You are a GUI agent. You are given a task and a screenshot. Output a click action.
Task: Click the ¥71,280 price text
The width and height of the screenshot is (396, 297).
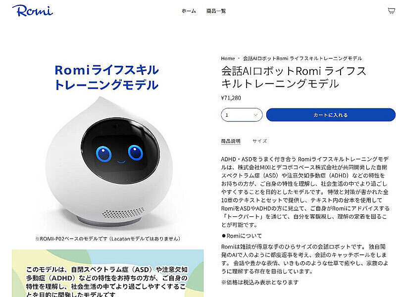231,98
